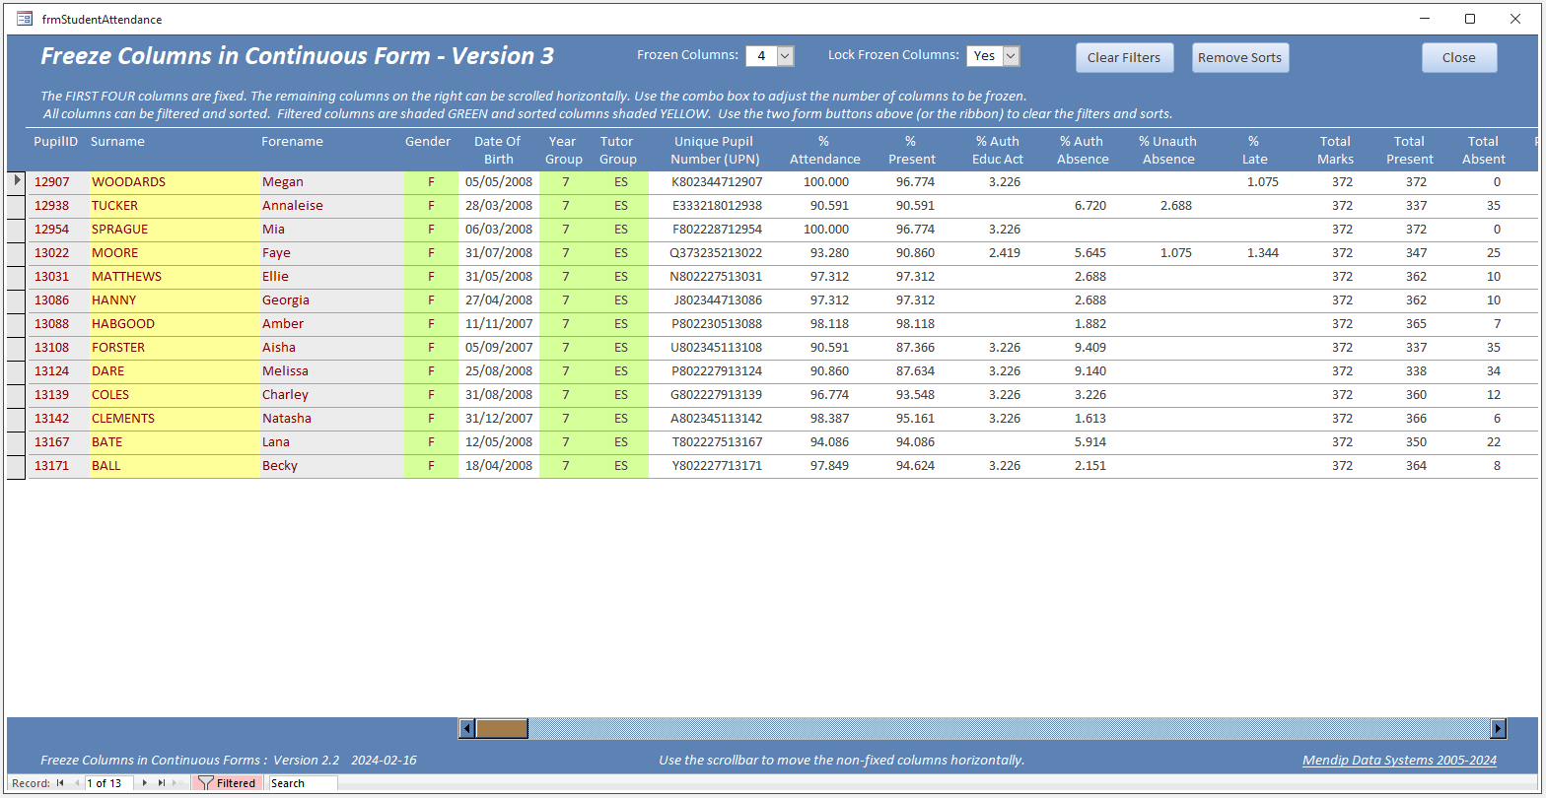Click date of birth 27/04/2008

pyautogui.click(x=499, y=299)
